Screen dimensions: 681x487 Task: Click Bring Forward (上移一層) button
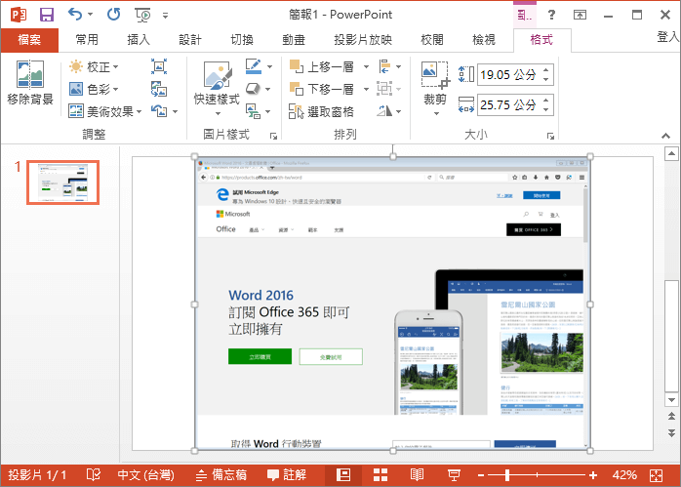point(322,67)
